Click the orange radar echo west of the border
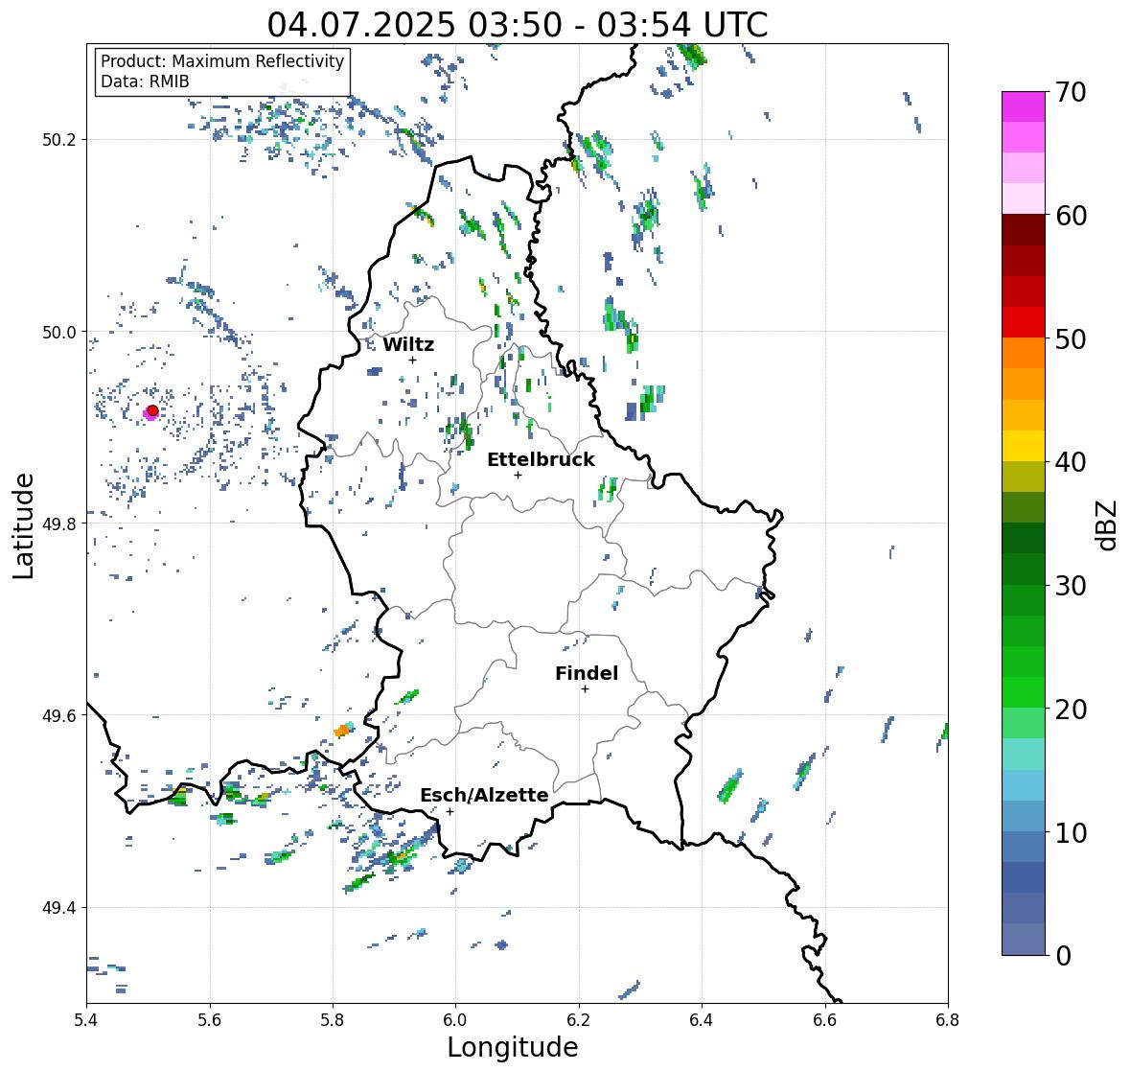Viewport: 1130px width, 1071px height. [341, 731]
